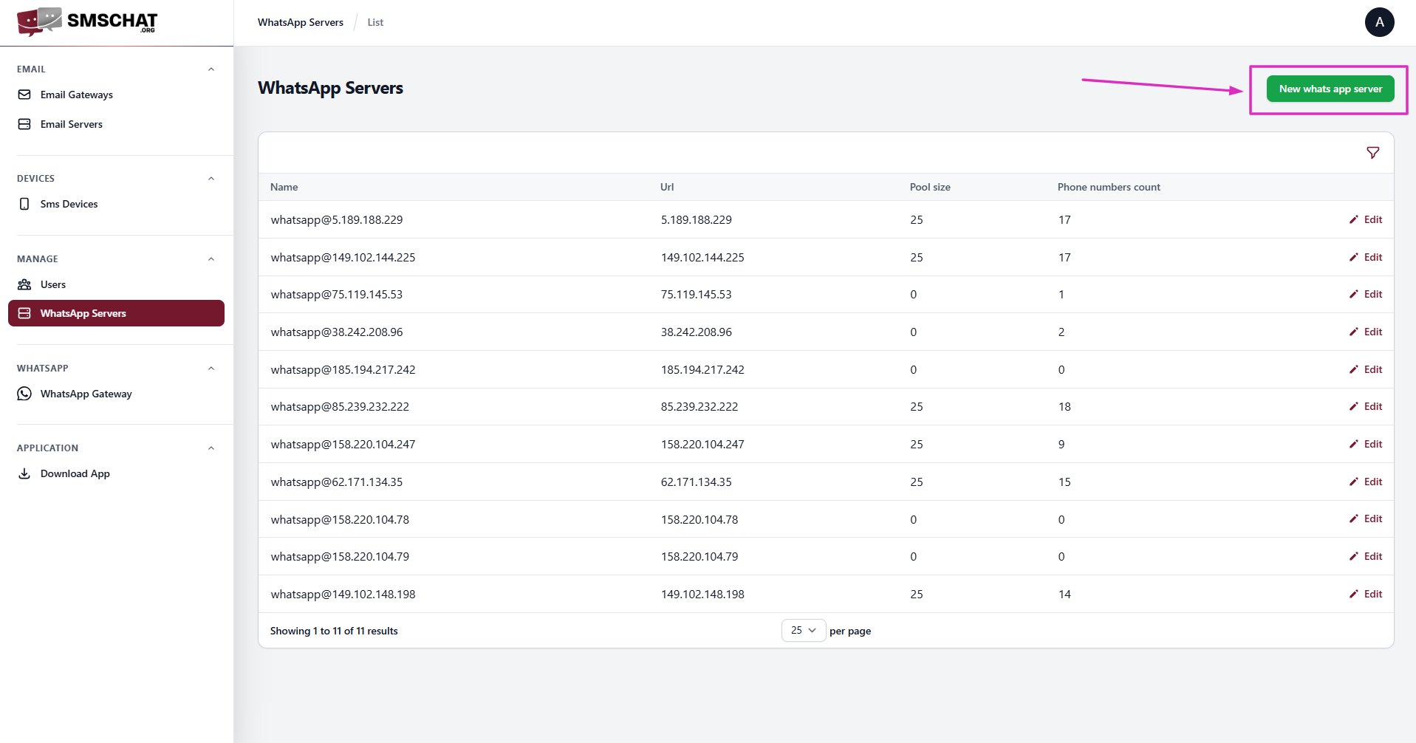This screenshot has width=1416, height=743.
Task: Click pencil icon for whatsapp@75.119.145.53
Action: (1354, 294)
